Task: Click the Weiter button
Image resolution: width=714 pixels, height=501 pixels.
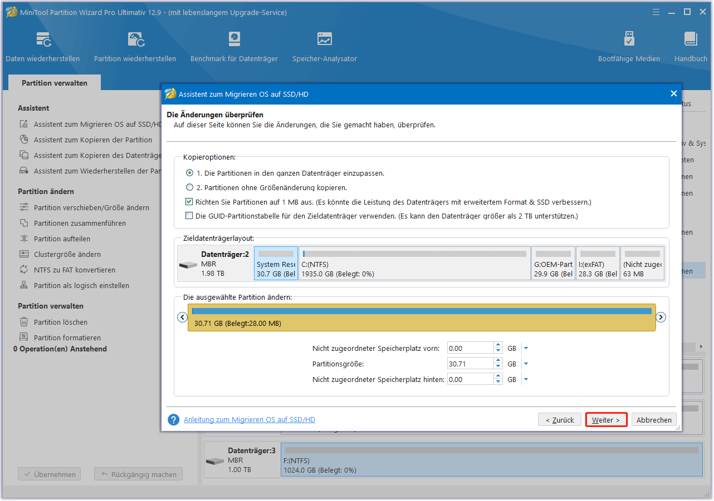Action: tap(606, 420)
